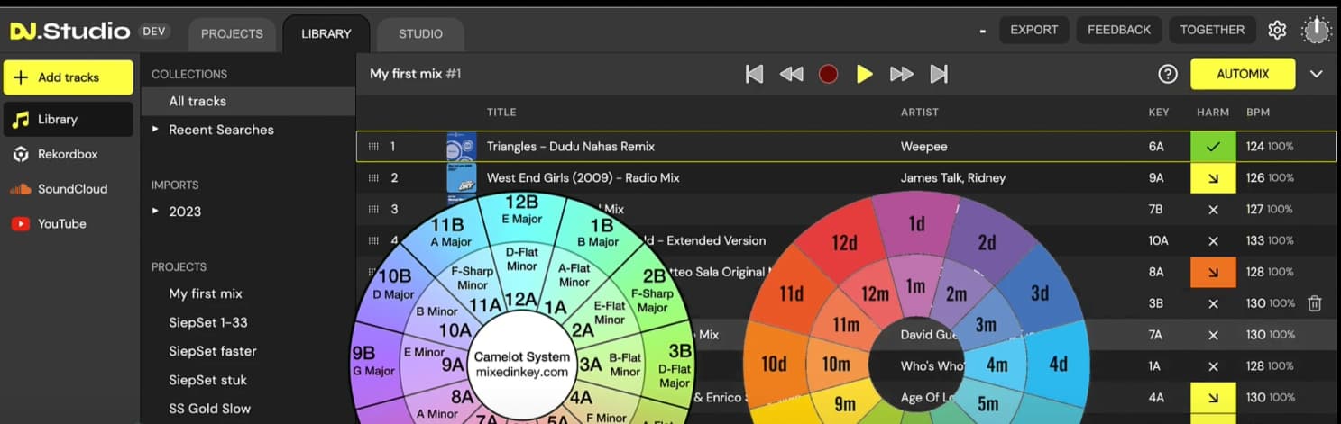Click orange harmonic arrow for 8A track

tap(1213, 272)
